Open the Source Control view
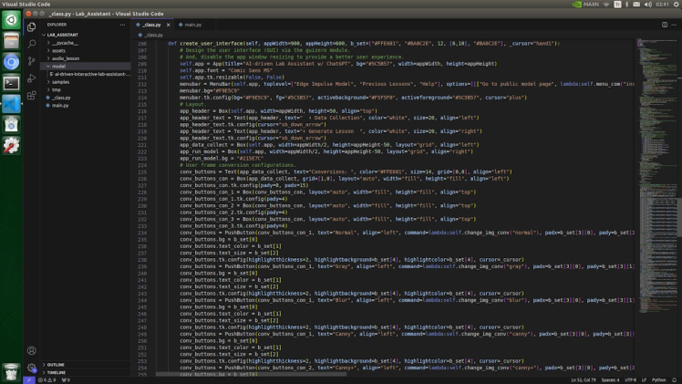This screenshot has height=384, width=682. pyautogui.click(x=32, y=61)
